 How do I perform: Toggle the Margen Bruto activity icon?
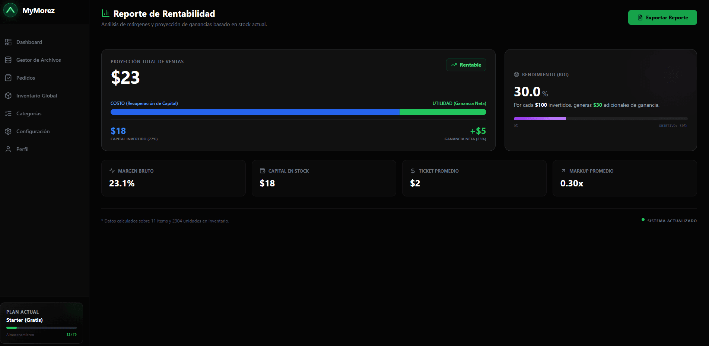112,170
